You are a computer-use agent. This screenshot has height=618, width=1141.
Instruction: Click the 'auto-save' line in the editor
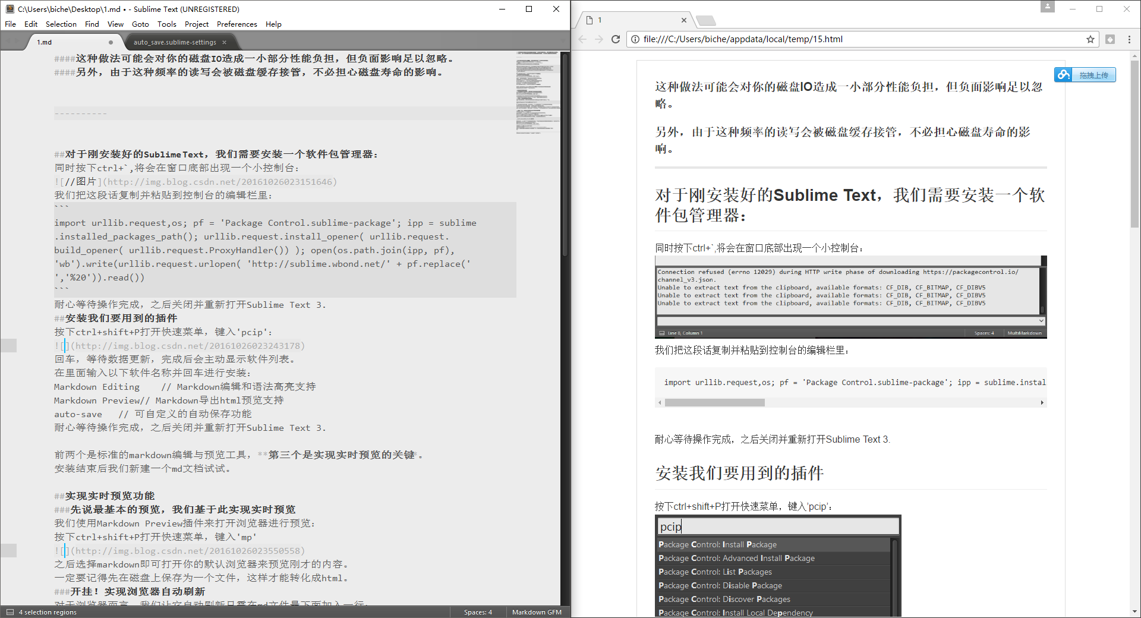coord(153,414)
